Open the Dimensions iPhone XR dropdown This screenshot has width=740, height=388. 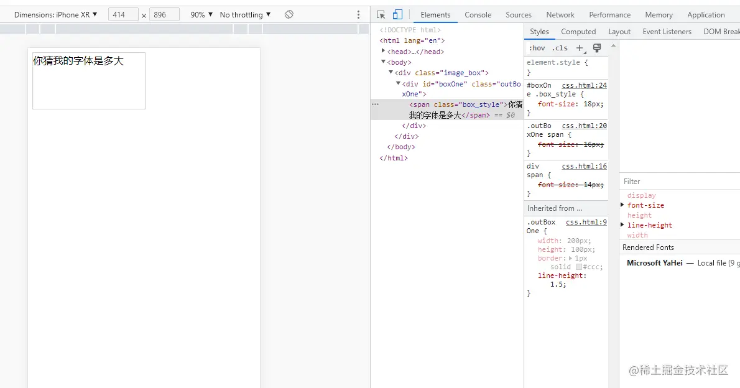56,15
